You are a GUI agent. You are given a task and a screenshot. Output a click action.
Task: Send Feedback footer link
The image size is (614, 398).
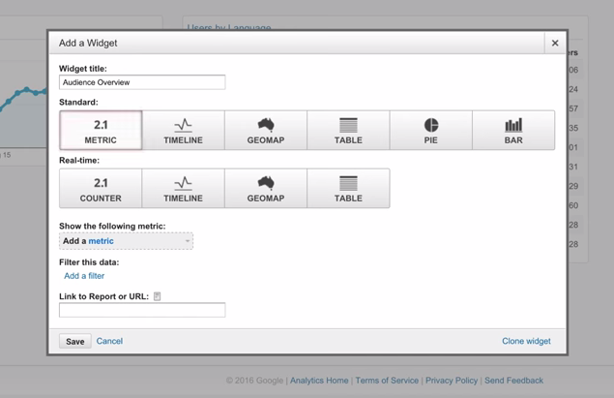click(513, 381)
